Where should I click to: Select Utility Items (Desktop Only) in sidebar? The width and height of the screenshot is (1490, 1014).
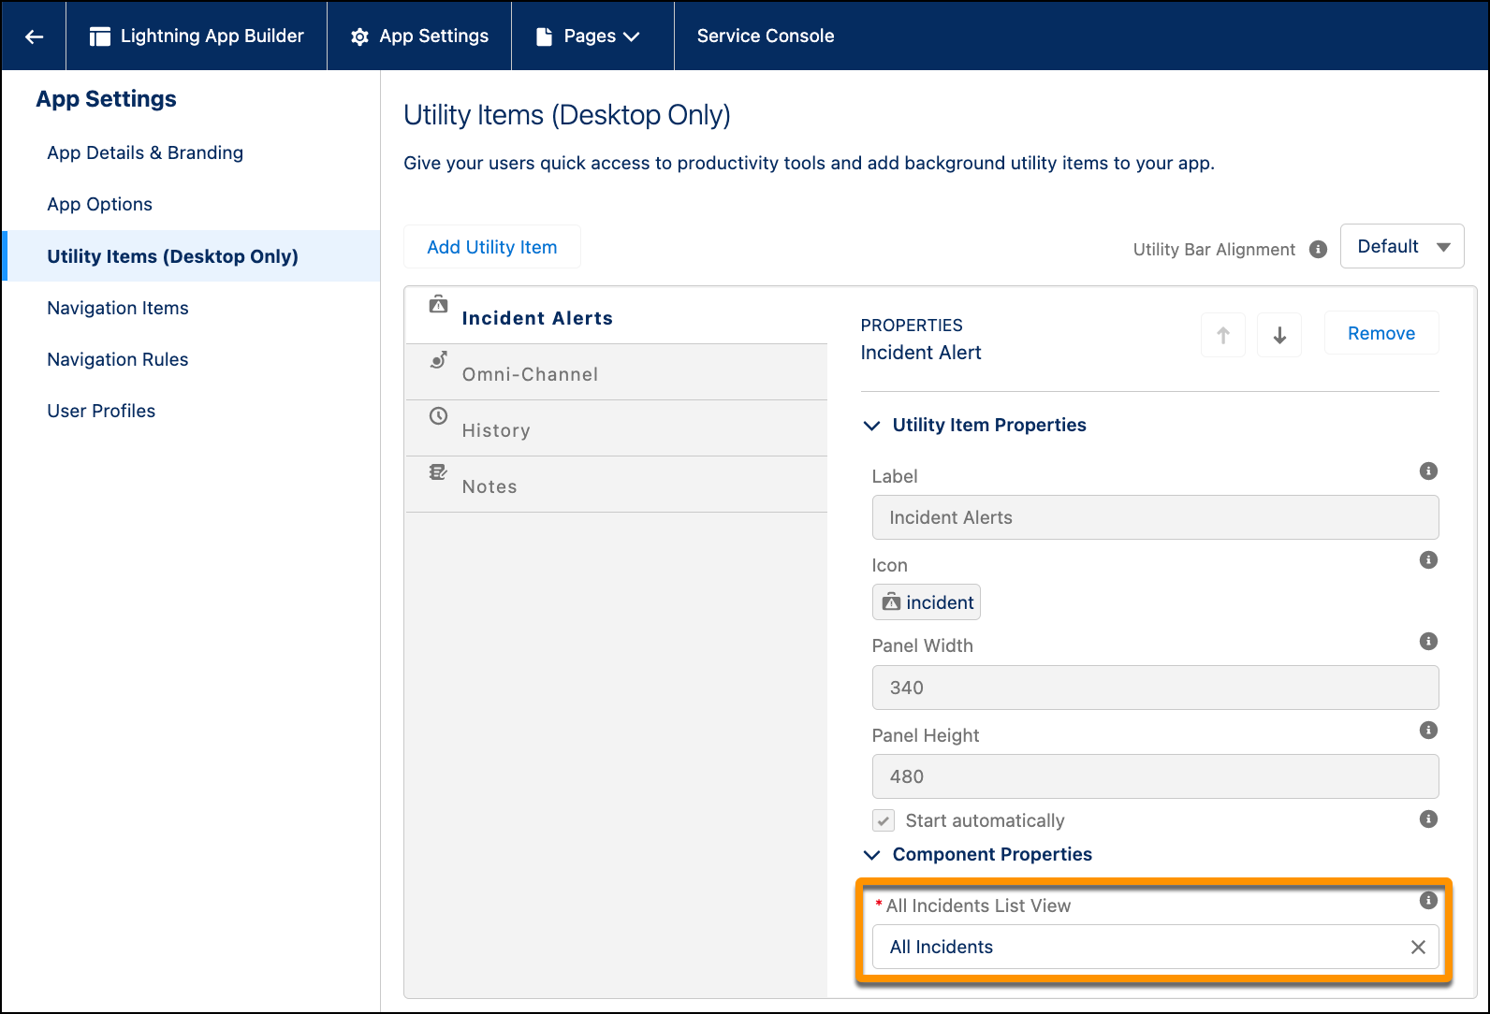pos(191,256)
